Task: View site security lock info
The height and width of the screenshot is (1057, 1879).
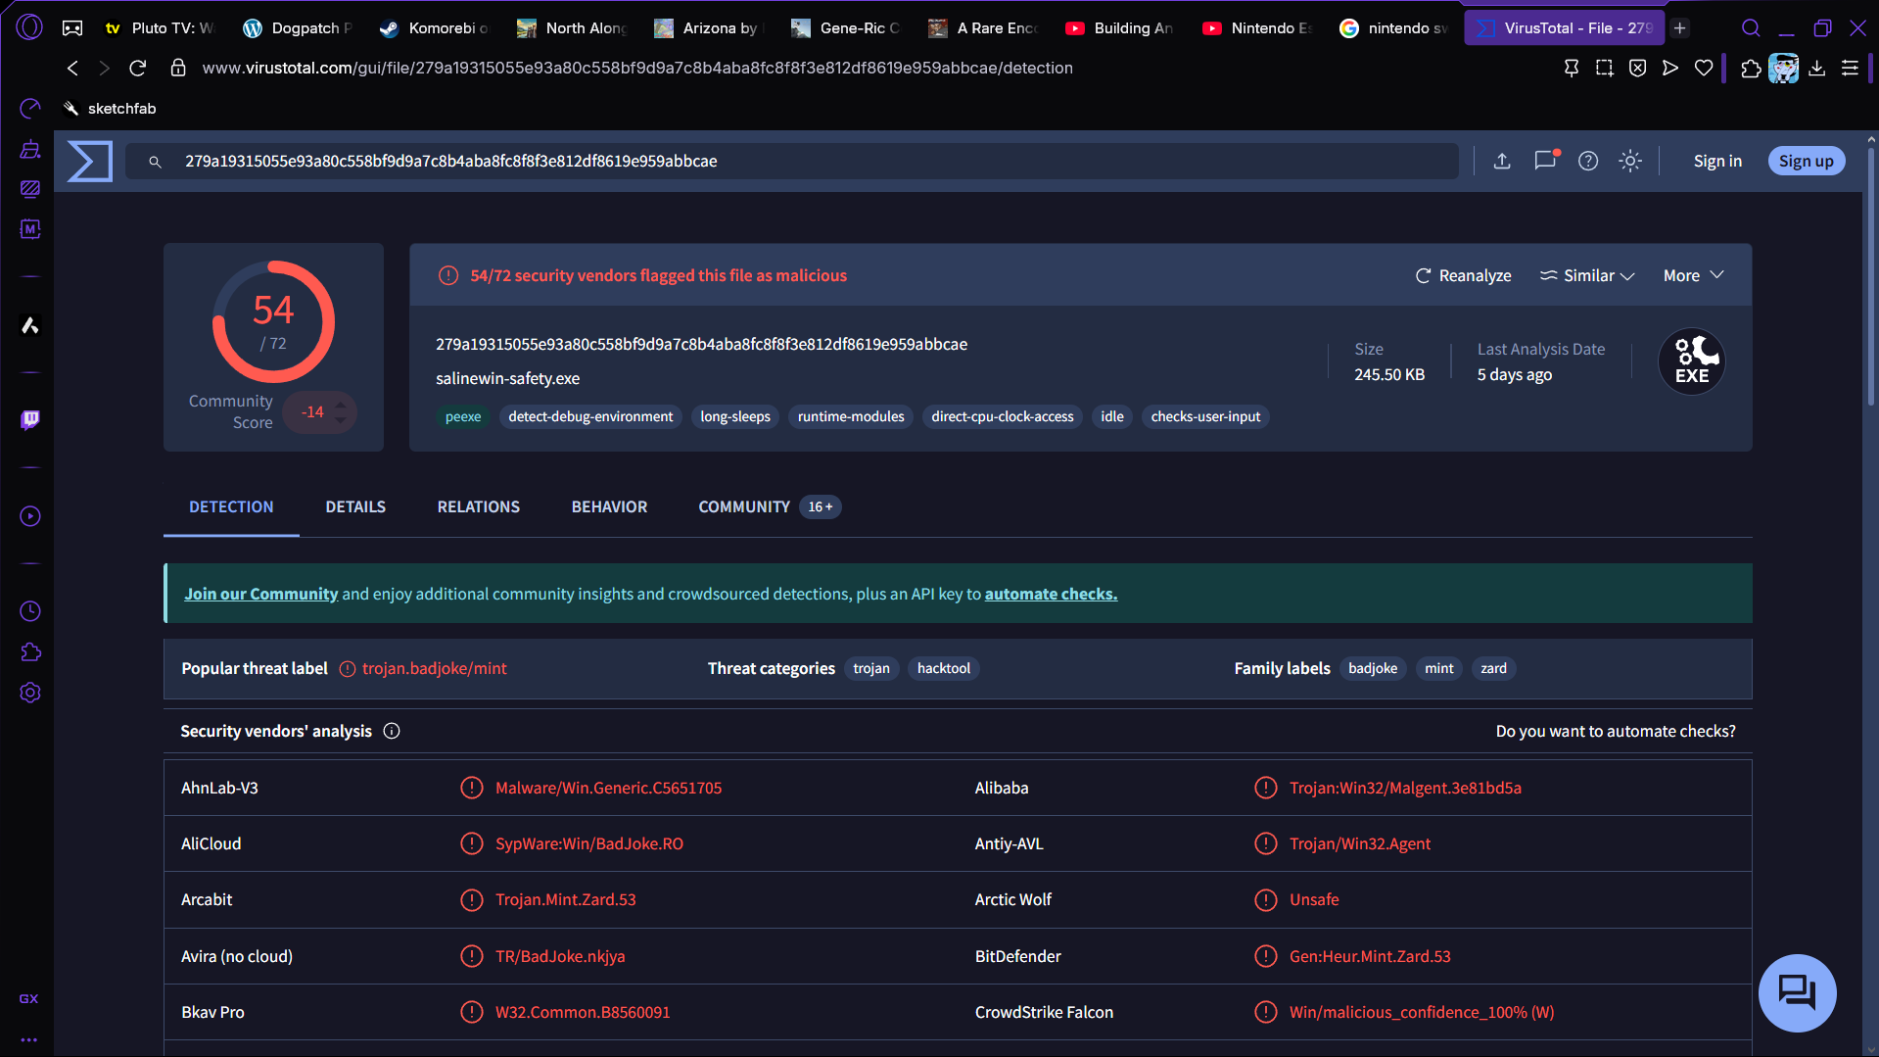Action: pyautogui.click(x=178, y=68)
